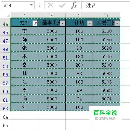Click the cell containing 李

coord(25,31)
